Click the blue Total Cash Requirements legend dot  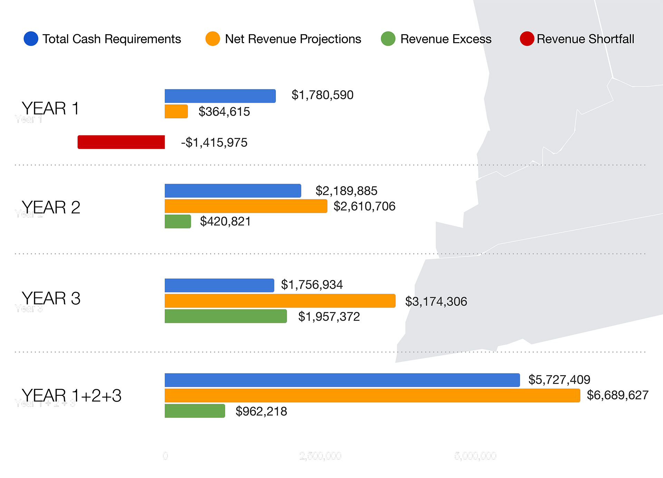coord(31,39)
